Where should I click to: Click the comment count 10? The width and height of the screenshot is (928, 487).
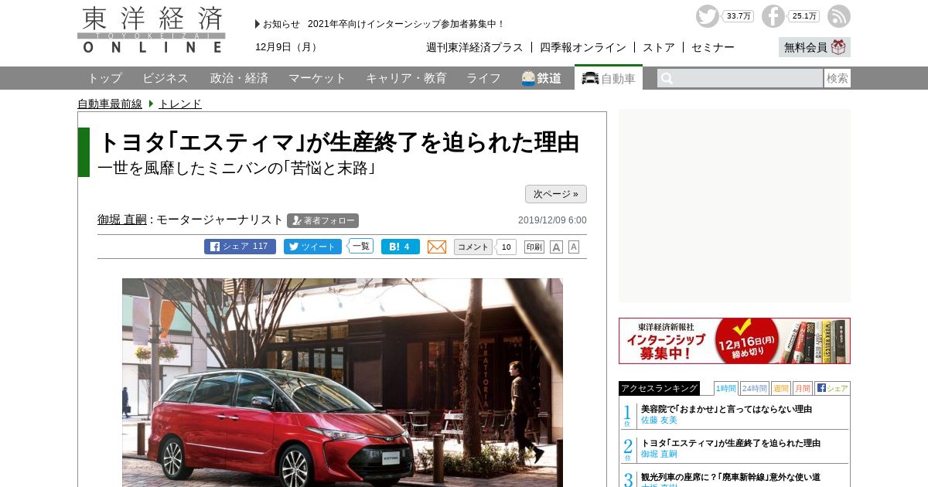click(506, 247)
